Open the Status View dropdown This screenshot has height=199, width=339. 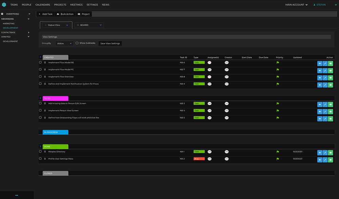(x=56, y=25)
